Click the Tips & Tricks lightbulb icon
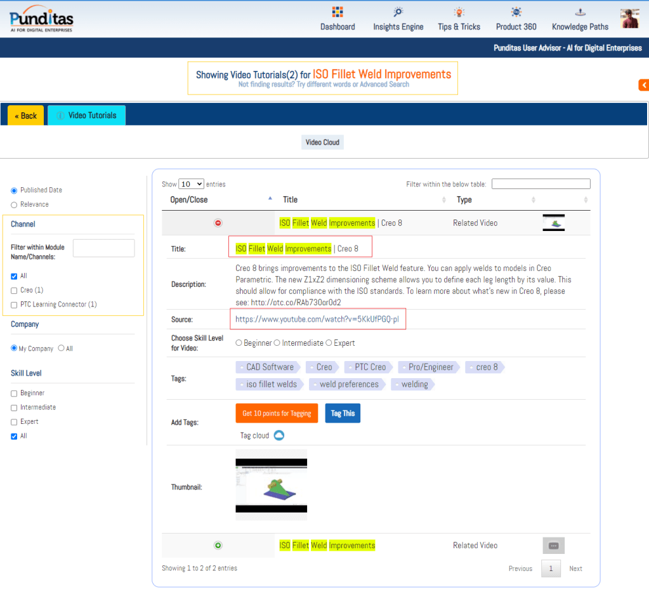Image resolution: width=649 pixels, height=592 pixels. pos(459,12)
